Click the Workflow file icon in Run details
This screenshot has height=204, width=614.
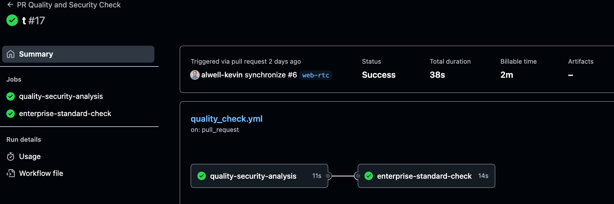(x=11, y=173)
